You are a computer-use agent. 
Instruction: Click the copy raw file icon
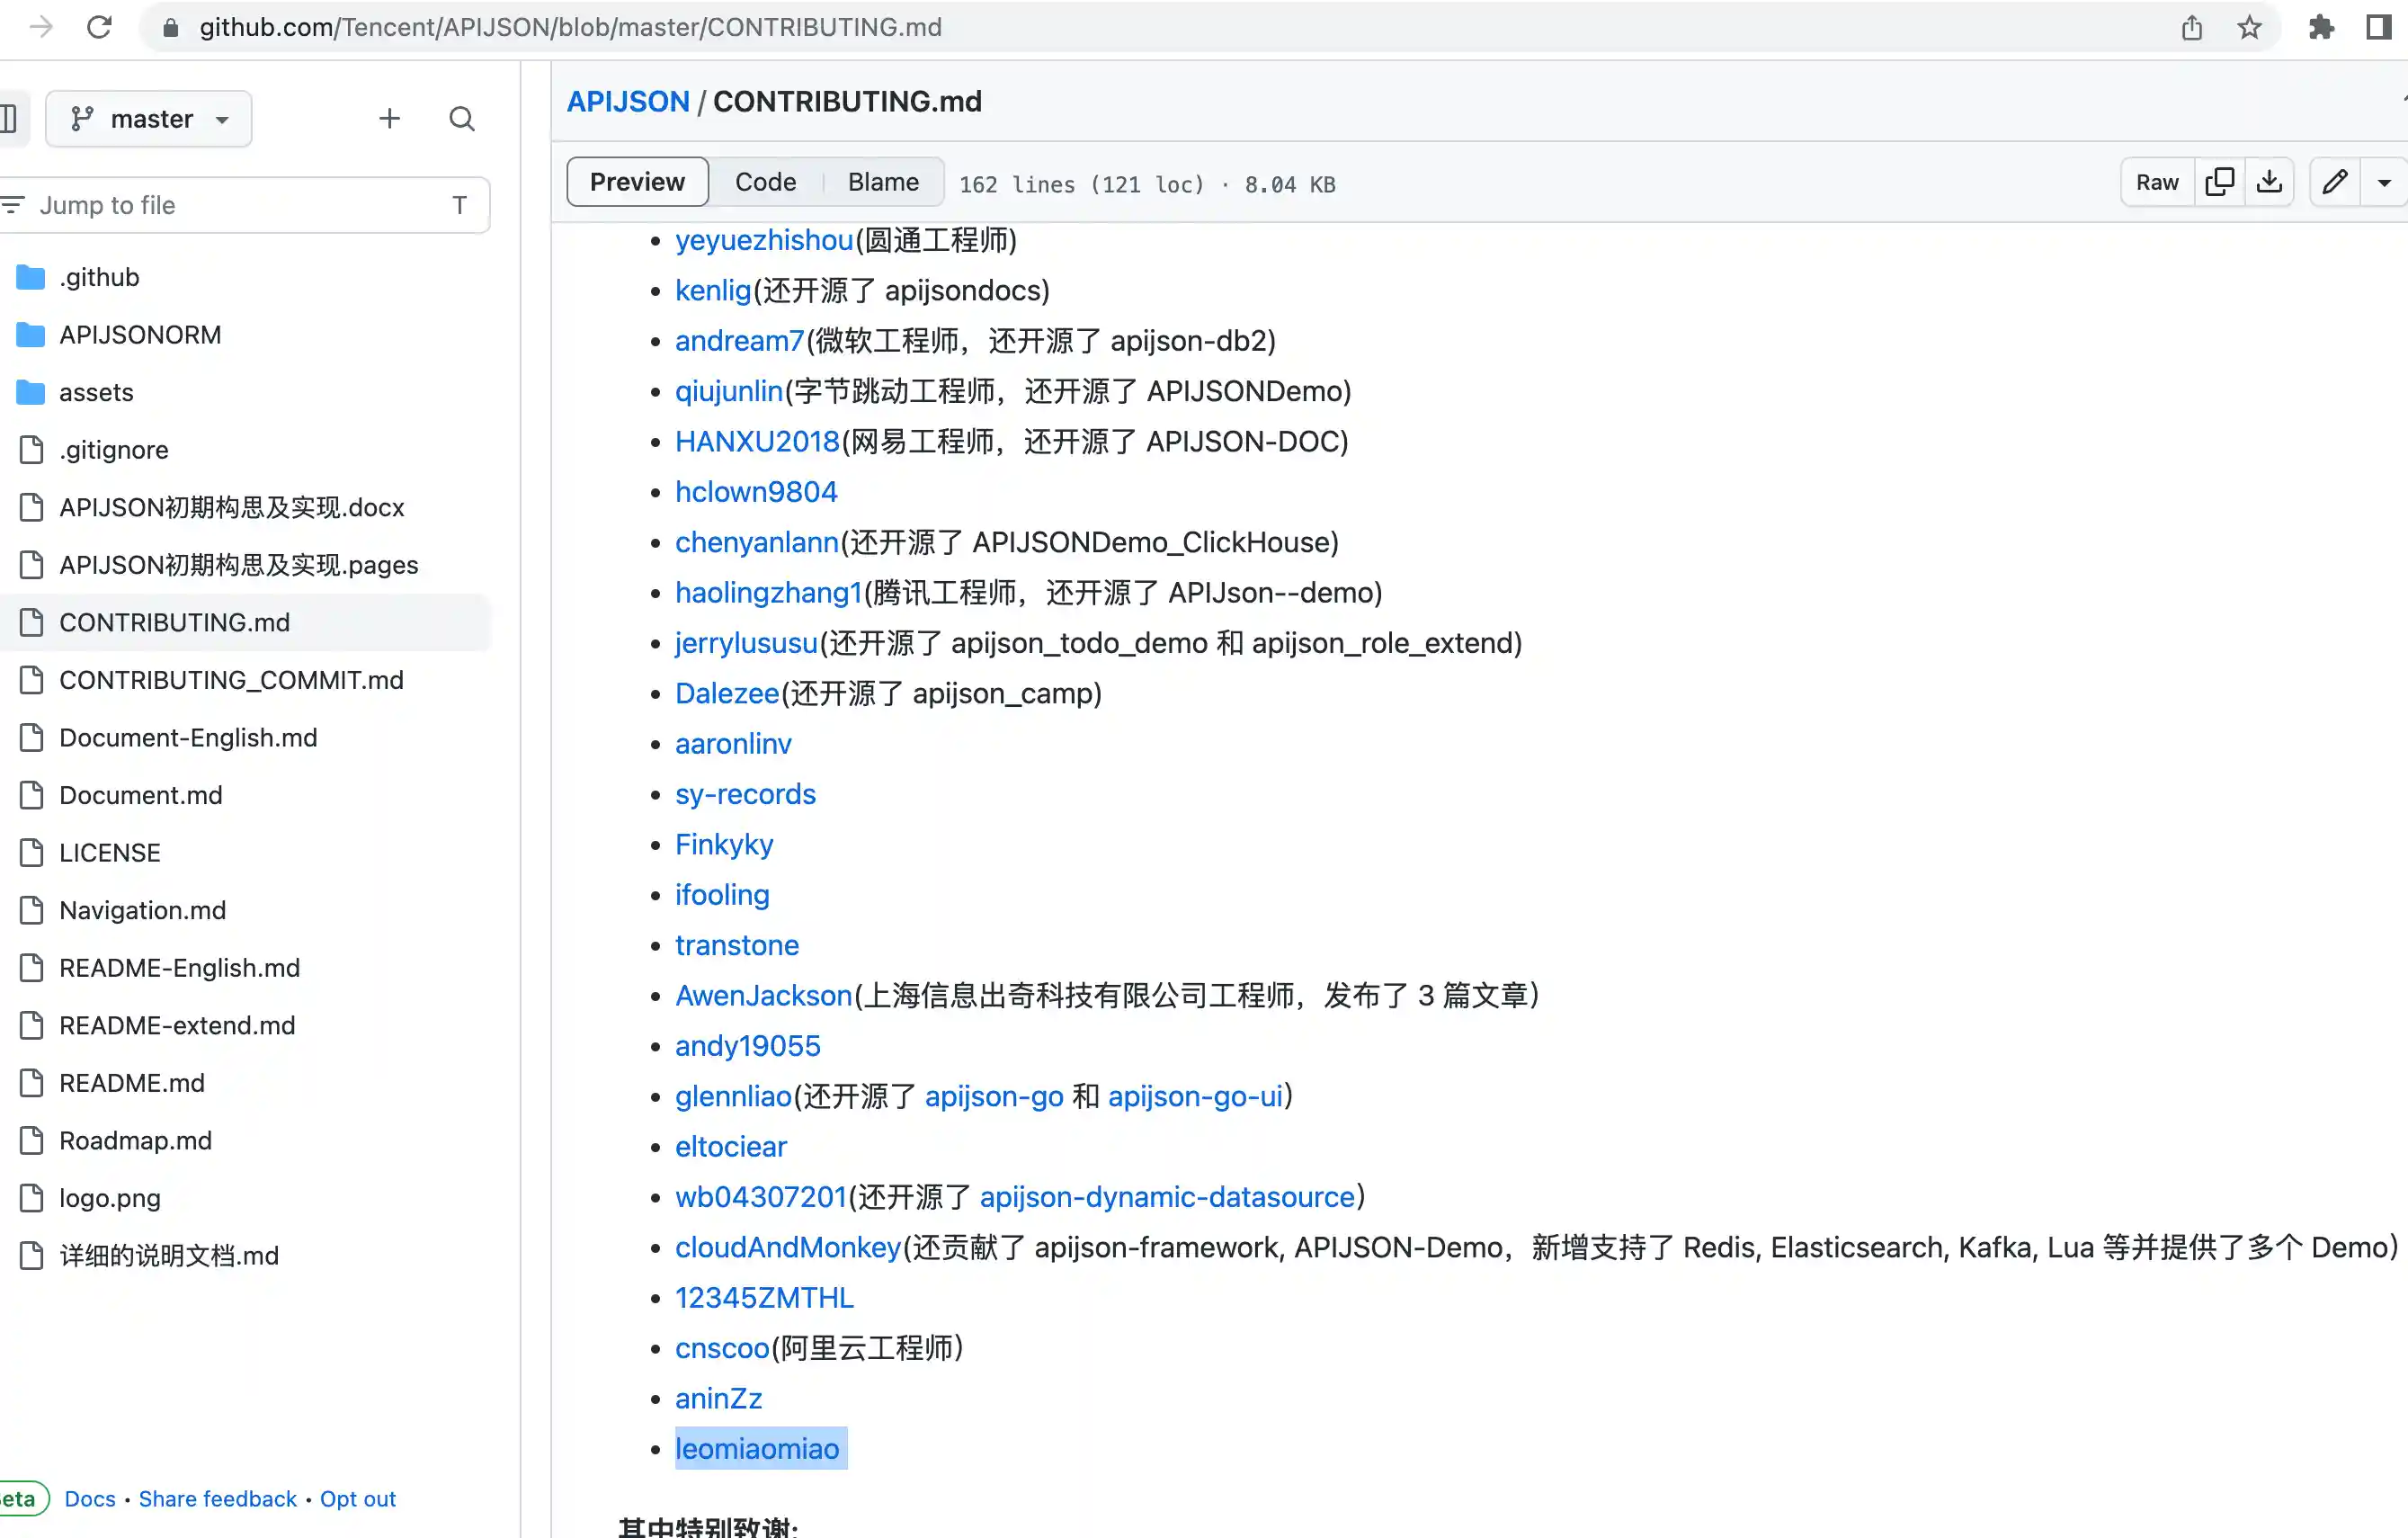[x=2219, y=182]
